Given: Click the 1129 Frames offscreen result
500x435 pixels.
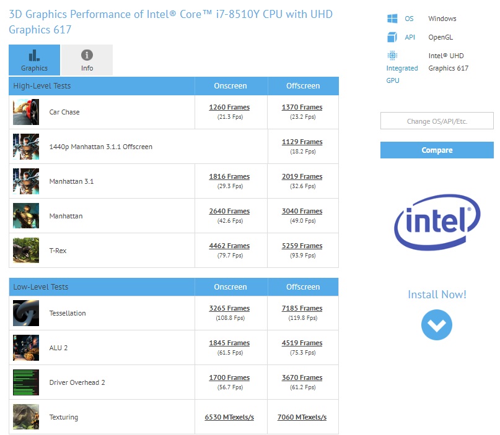Looking at the screenshot, I should (302, 142).
